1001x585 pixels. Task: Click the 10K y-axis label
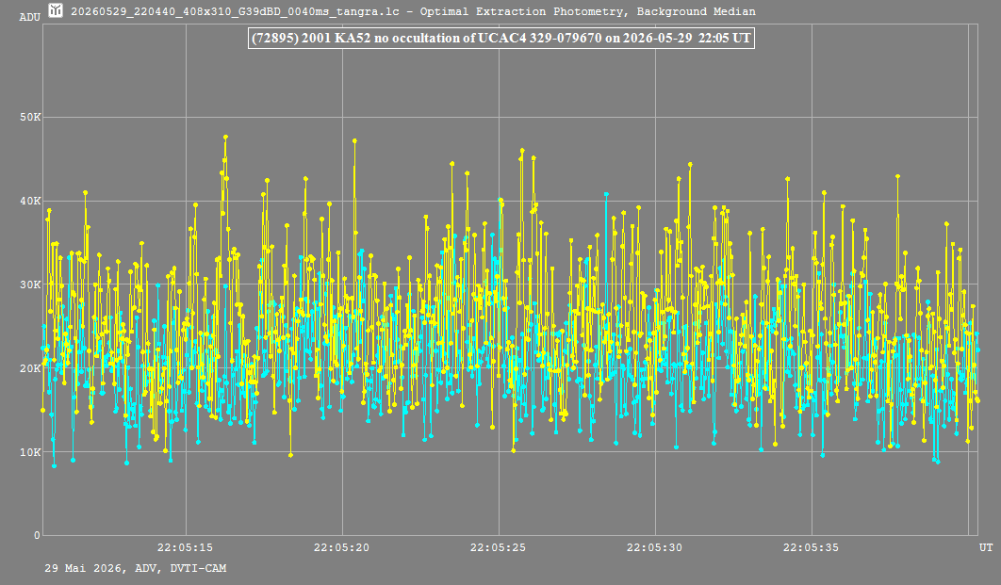30,452
